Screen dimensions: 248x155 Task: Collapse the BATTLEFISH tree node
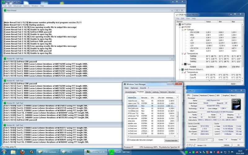pyautogui.click(x=177, y=24)
